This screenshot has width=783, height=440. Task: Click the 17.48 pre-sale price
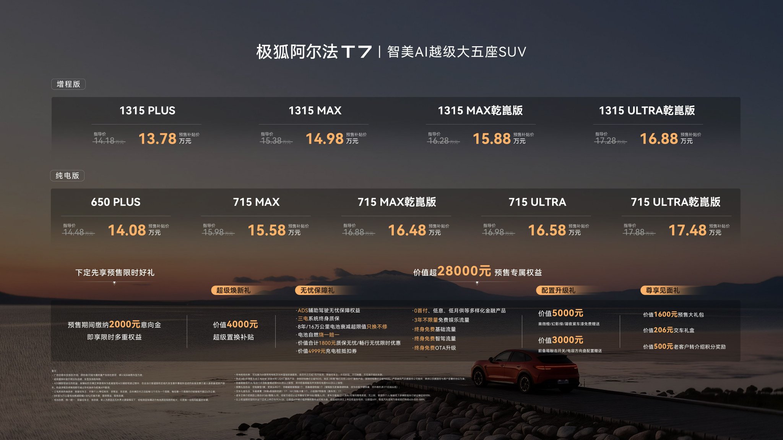[x=687, y=230]
